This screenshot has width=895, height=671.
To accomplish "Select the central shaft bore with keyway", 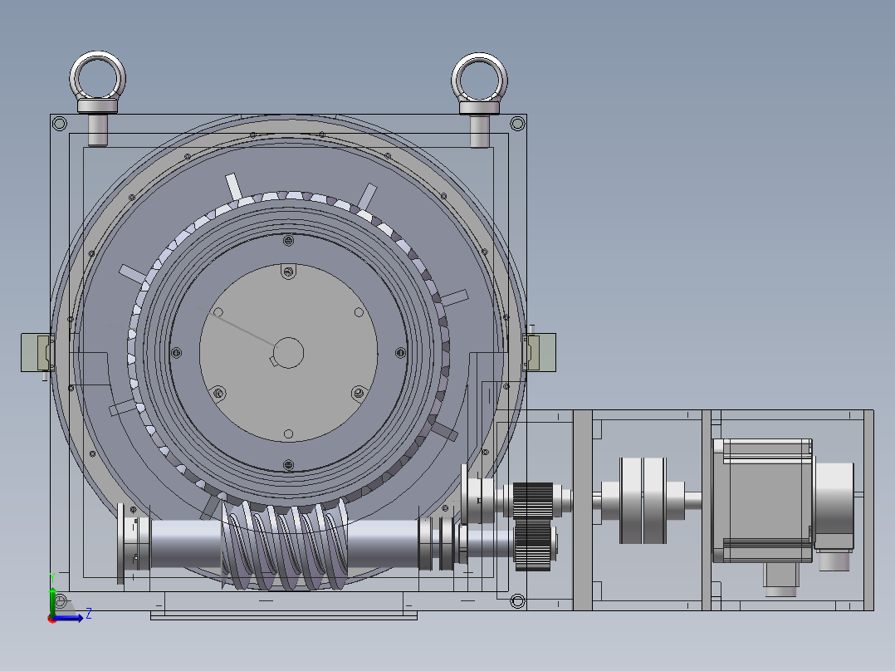I will pyautogui.click(x=287, y=353).
